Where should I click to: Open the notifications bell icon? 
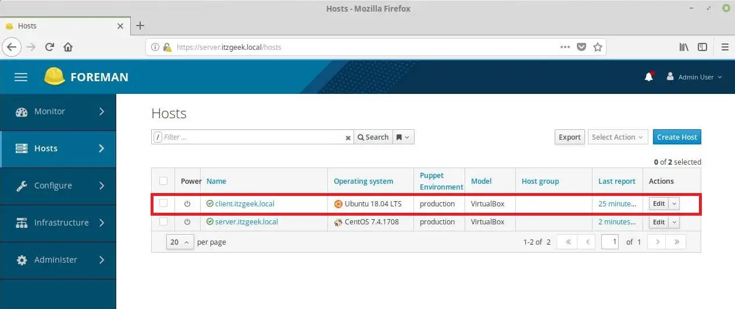[x=649, y=77]
